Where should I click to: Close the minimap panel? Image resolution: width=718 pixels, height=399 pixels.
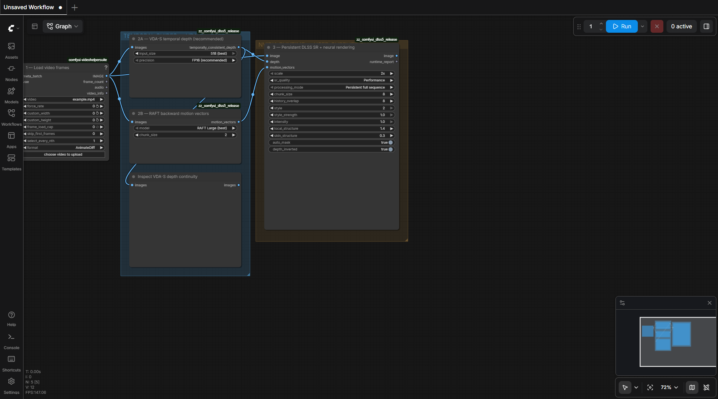click(x=709, y=303)
